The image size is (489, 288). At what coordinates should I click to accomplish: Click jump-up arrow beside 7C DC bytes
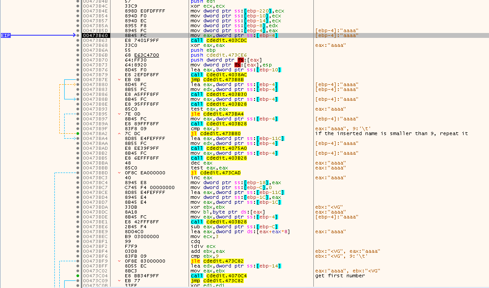click(x=119, y=133)
